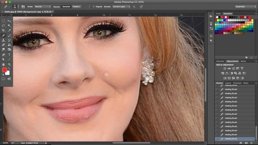Add a Black & White adjustment
Screen dimensions: 258x145
click(x=231, y=73)
